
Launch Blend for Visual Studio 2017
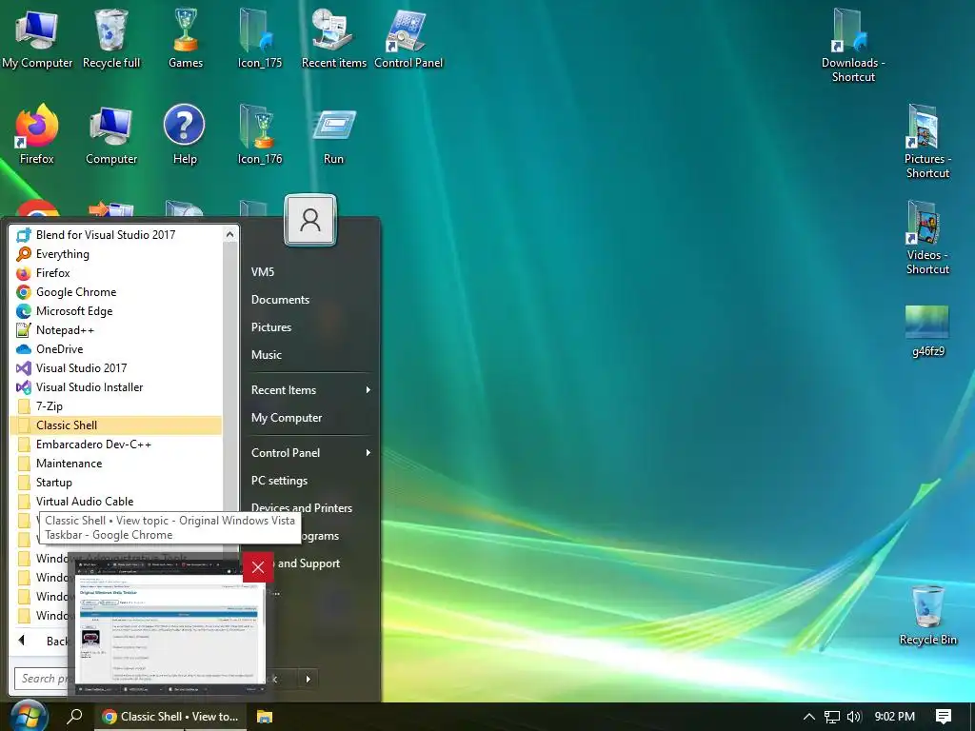116,234
